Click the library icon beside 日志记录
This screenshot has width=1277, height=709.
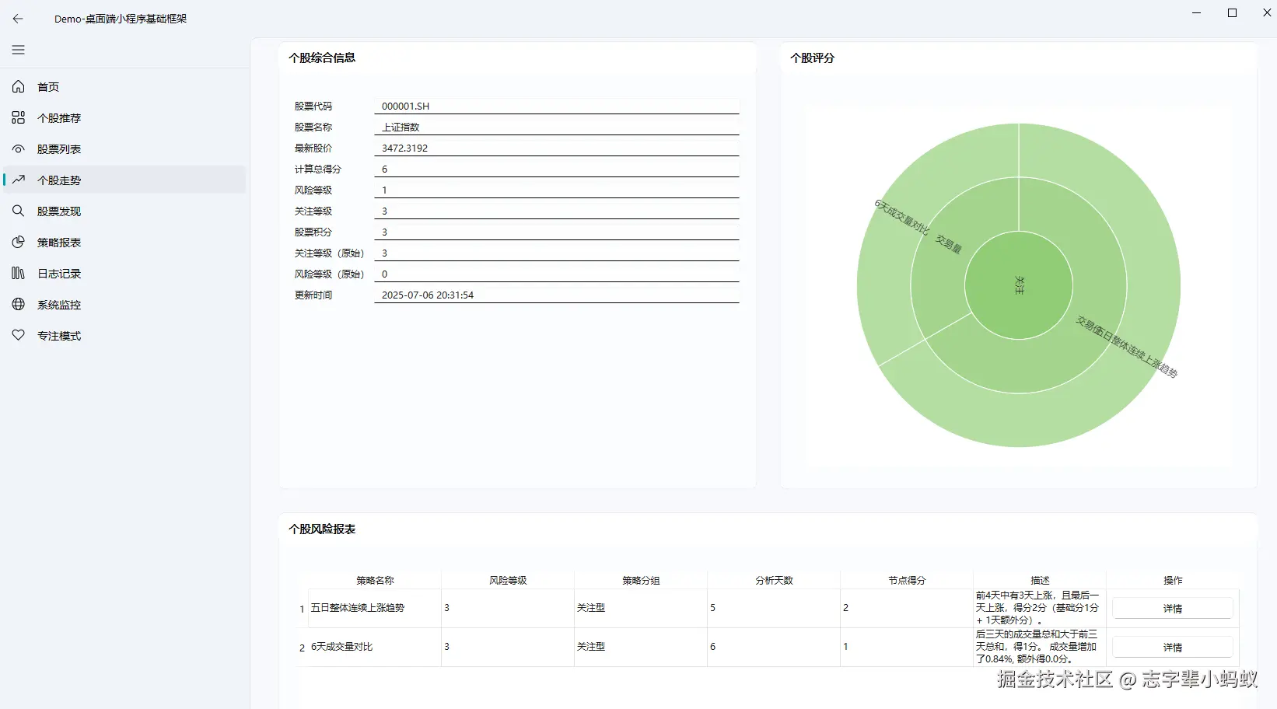(18, 273)
